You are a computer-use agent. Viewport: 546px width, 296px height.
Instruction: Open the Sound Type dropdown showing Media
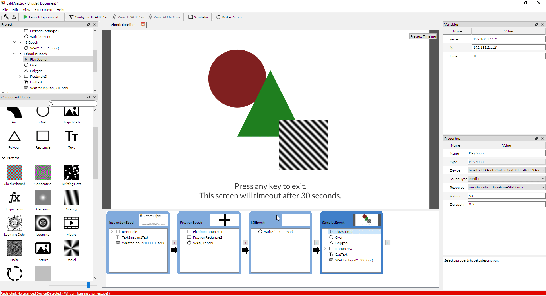pos(506,179)
